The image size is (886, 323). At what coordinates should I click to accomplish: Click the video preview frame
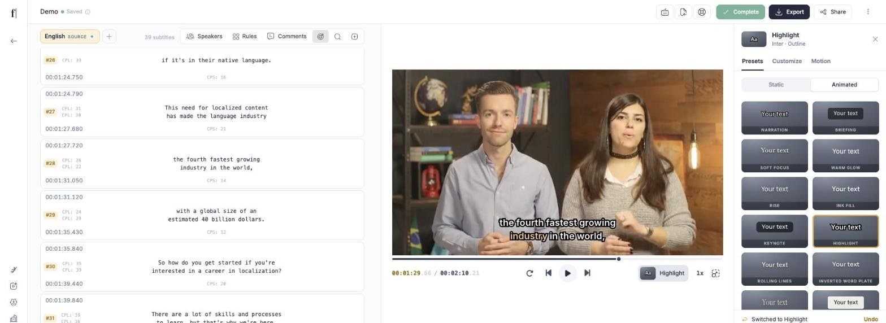(x=557, y=163)
